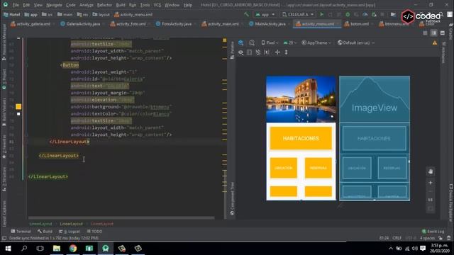Screen dimensions: 454x255
Task: Open the Component Tree side panel tab
Action: pyautogui.click(x=232, y=198)
